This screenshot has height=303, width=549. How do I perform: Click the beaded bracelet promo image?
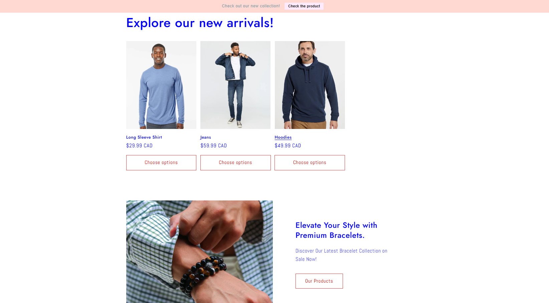coord(199,252)
